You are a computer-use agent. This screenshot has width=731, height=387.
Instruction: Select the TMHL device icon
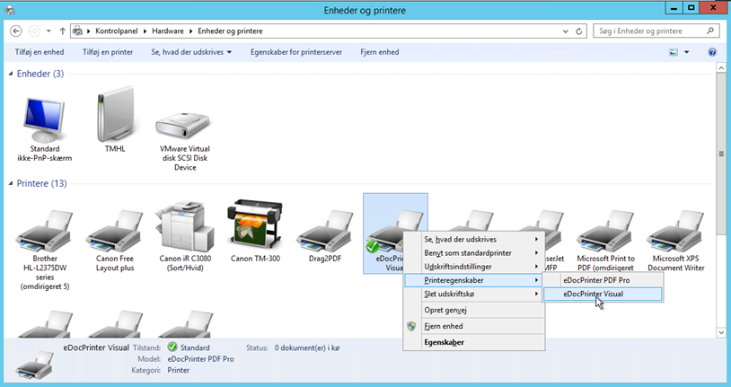click(x=115, y=119)
